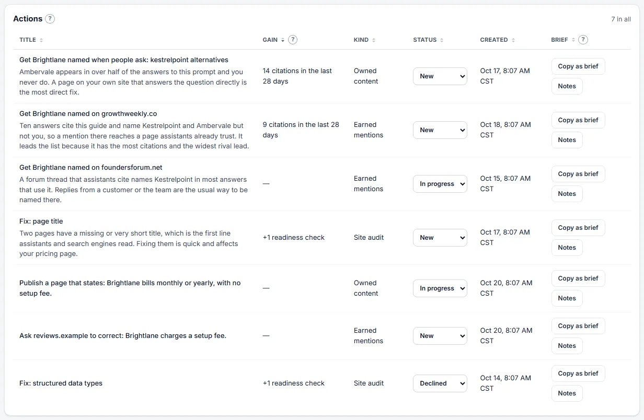Viewport: 644px width, 420px height.
Task: Click the Brief column help icon
Action: click(583, 40)
